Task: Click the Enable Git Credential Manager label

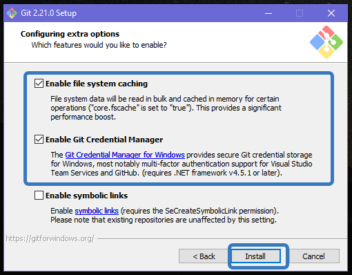Action: [x=104, y=140]
